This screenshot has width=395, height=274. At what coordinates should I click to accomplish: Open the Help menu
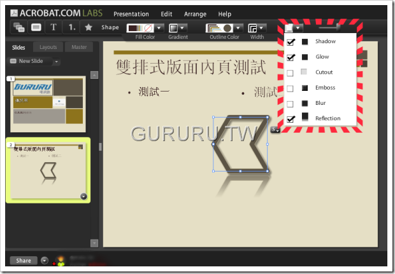[x=225, y=15]
